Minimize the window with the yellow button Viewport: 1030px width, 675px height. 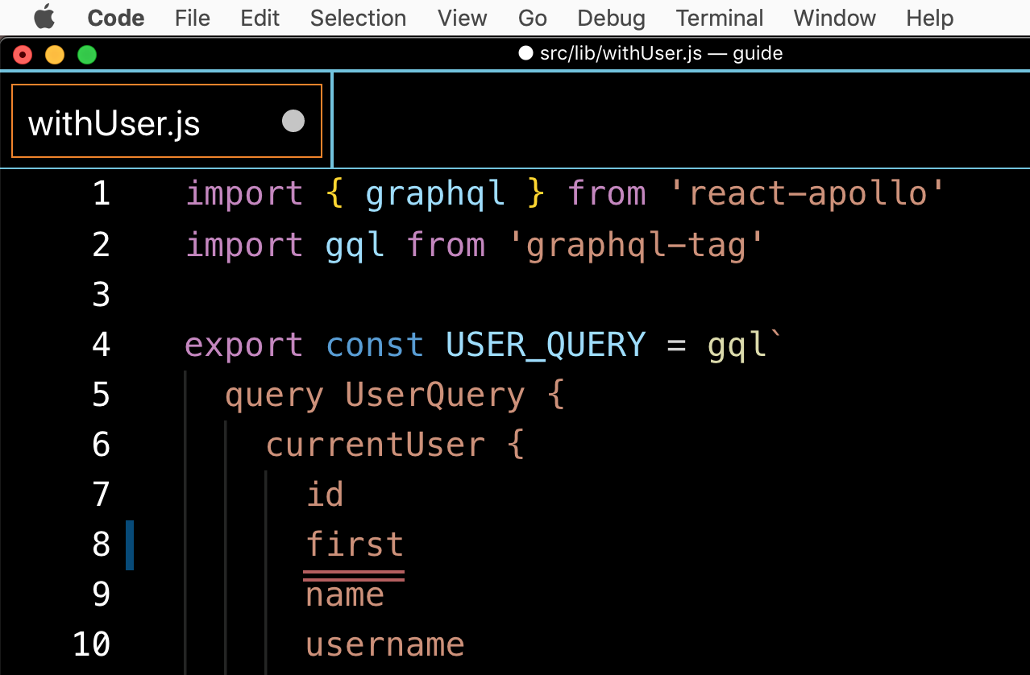tap(55, 55)
